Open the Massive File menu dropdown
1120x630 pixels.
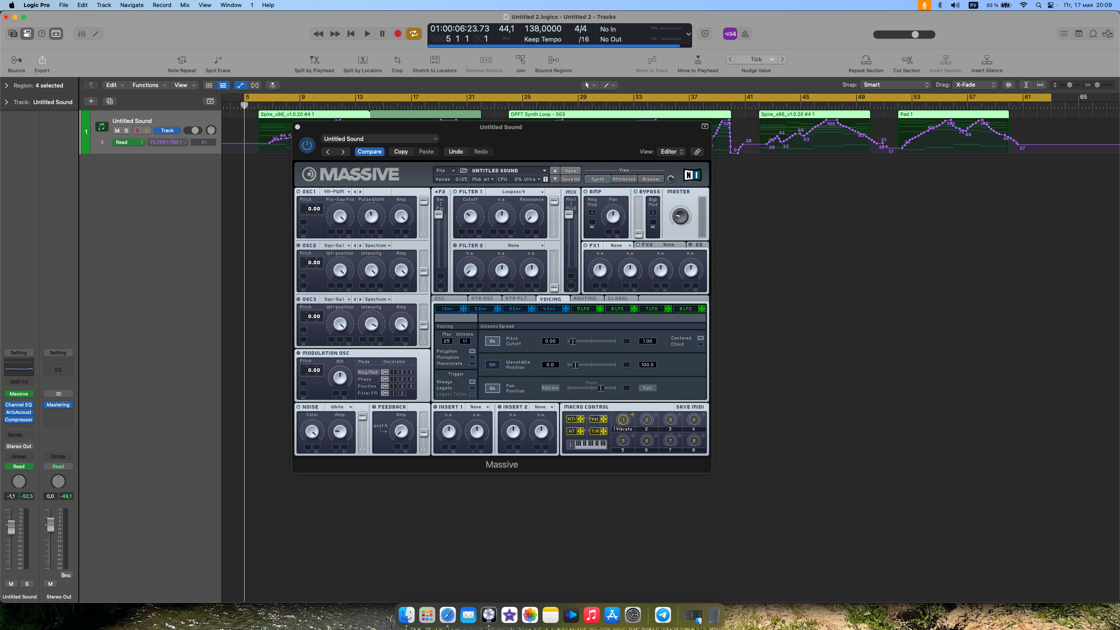[445, 171]
